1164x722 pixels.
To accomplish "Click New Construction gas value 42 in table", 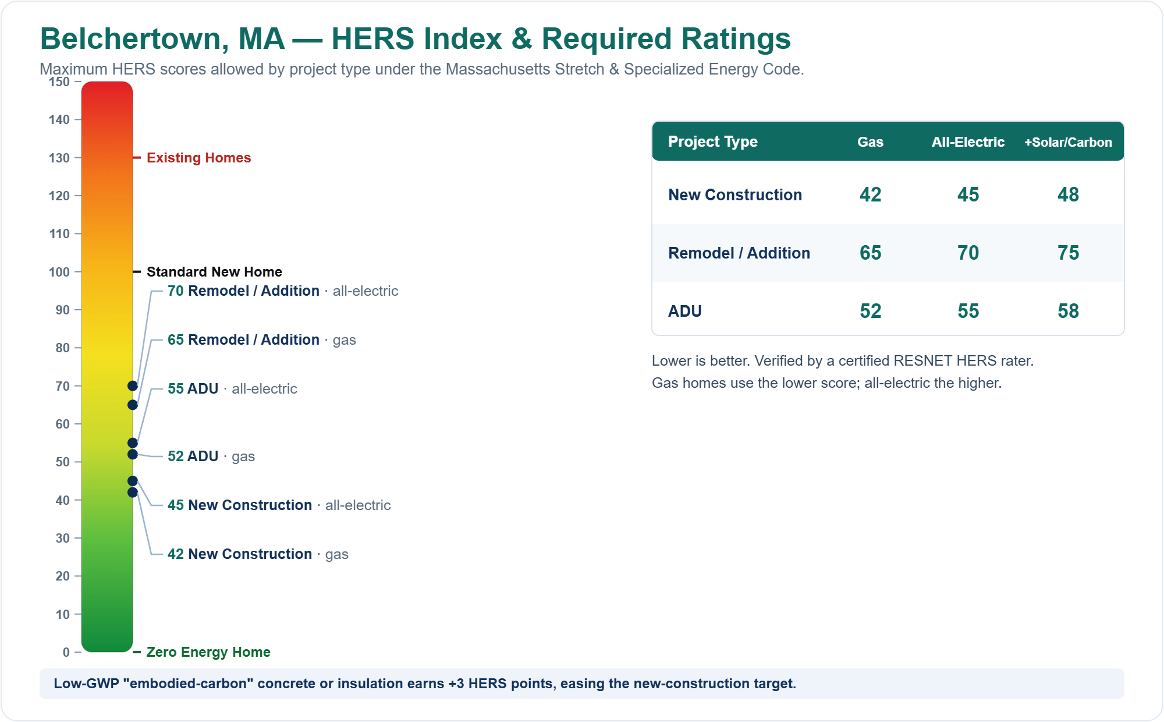I will pos(870,194).
